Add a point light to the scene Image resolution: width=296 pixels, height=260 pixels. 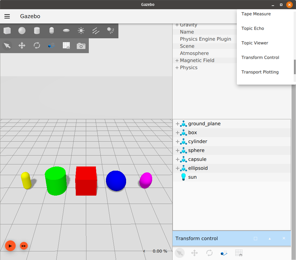point(81,31)
